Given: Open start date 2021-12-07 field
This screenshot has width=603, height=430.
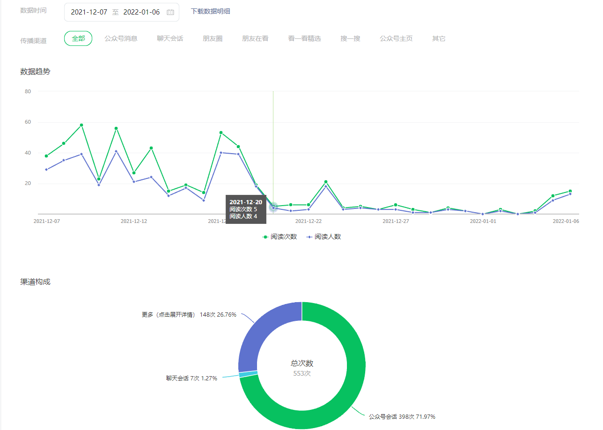Looking at the screenshot, I should 89,12.
